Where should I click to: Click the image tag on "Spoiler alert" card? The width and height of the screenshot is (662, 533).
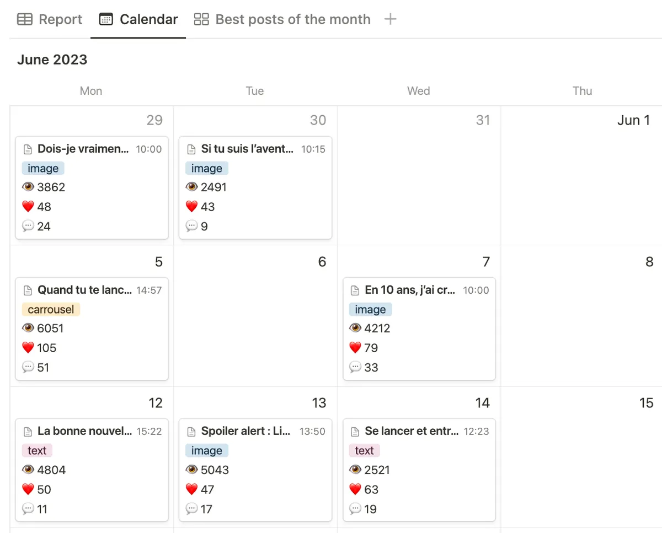click(207, 450)
